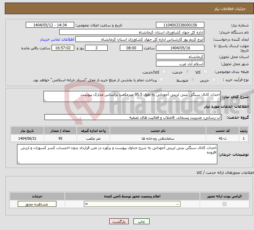
Task: Click the اطلاعات خدمات مورد نیاز heading
Action: (x=226, y=106)
